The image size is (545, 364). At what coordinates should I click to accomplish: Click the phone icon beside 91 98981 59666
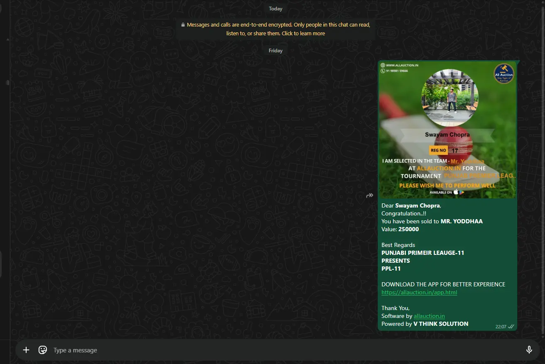[383, 71]
